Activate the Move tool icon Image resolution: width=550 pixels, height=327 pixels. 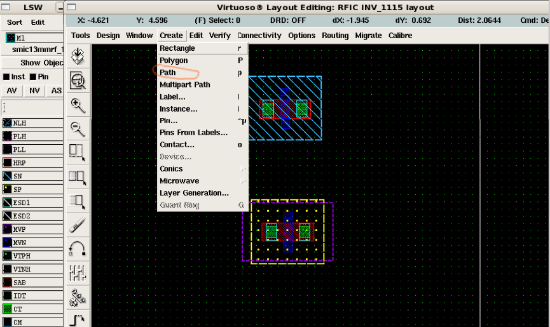78,202
